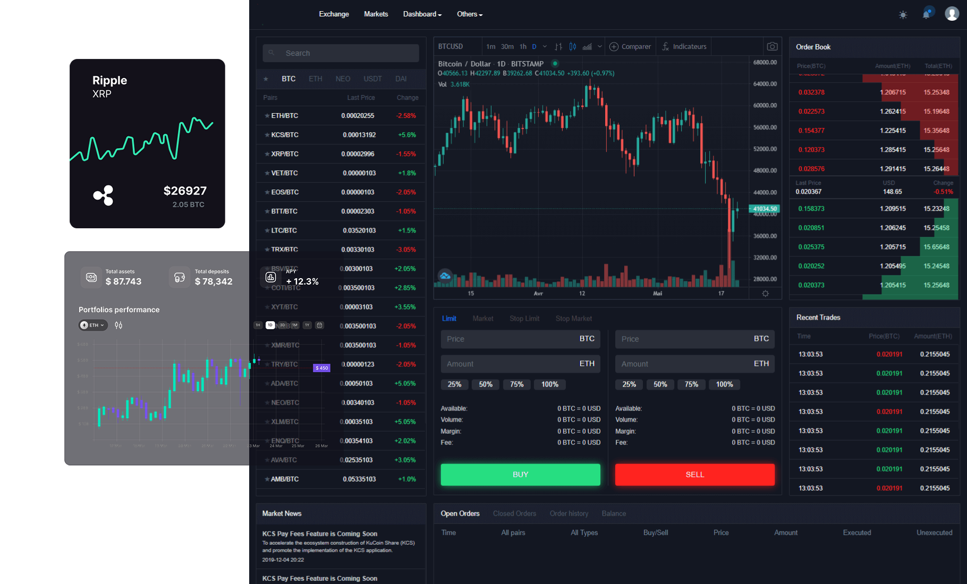Image resolution: width=967 pixels, height=584 pixels.
Task: Favorite the ETH/BTC pair star
Action: [266, 115]
